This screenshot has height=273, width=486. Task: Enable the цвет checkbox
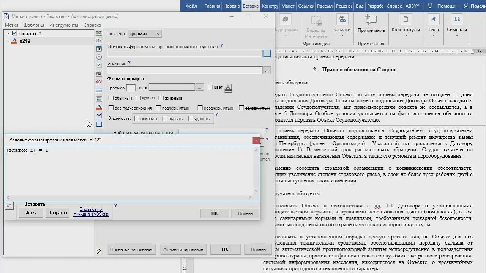point(210,87)
